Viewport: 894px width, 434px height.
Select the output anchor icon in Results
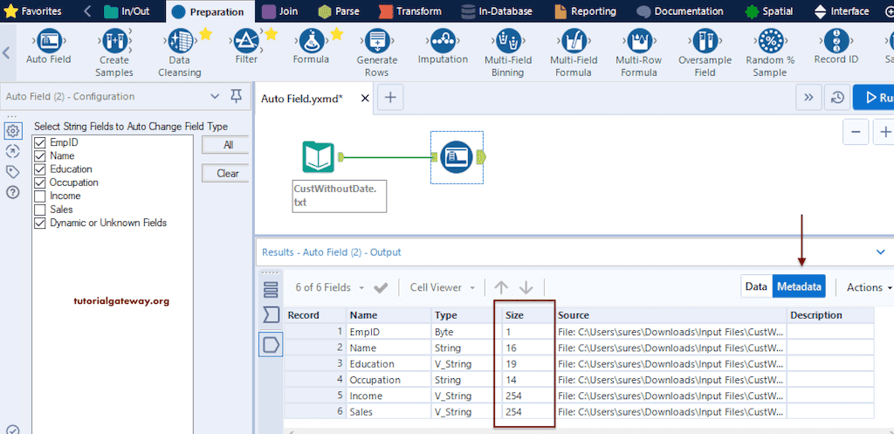click(x=271, y=344)
